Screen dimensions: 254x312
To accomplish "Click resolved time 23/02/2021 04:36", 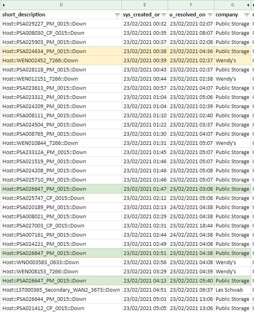I will [191, 51].
